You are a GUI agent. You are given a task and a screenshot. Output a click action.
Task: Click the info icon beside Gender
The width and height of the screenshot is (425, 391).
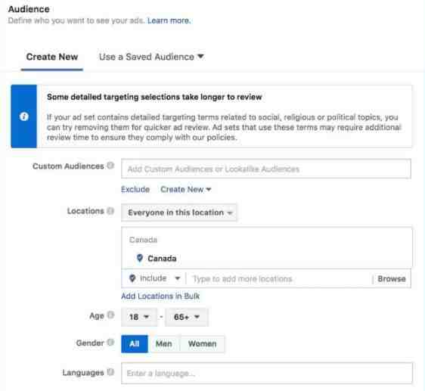point(110,342)
